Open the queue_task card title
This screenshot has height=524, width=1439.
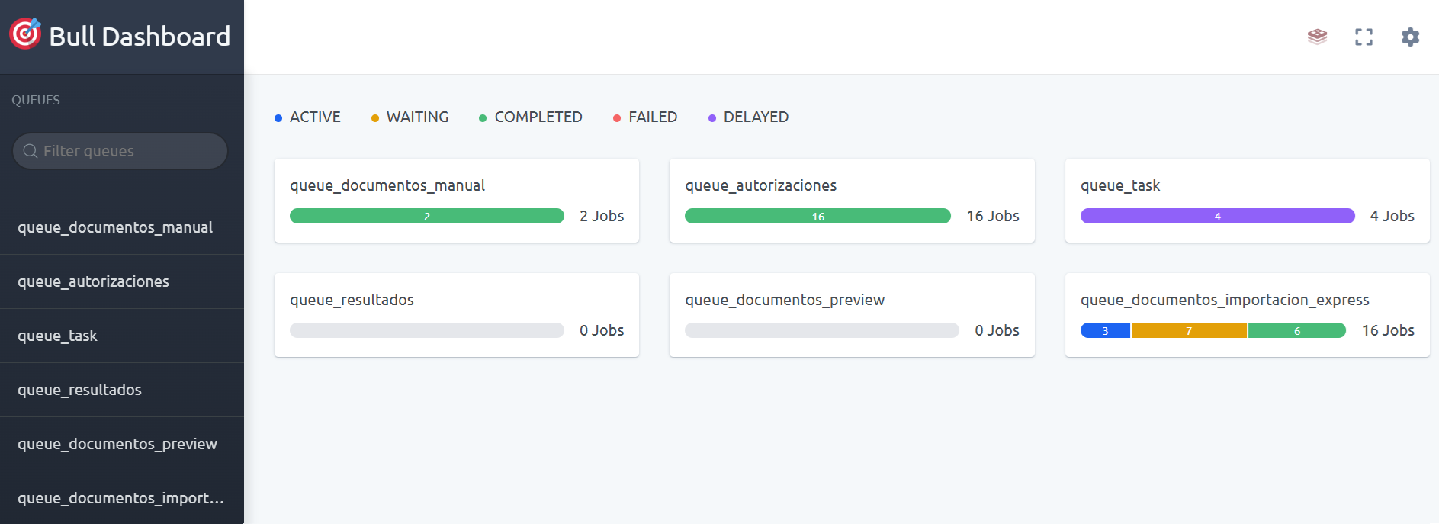1120,185
